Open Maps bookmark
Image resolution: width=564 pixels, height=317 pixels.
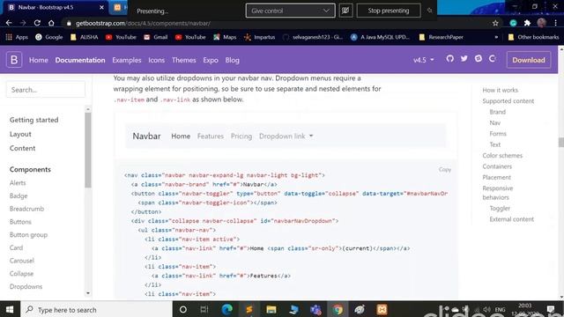click(x=225, y=37)
